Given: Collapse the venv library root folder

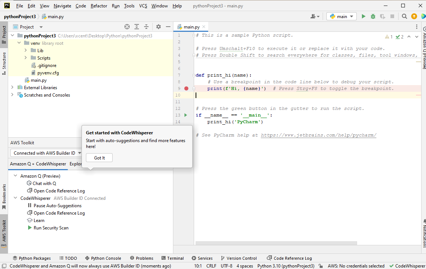Looking at the screenshot, I should coord(19,43).
